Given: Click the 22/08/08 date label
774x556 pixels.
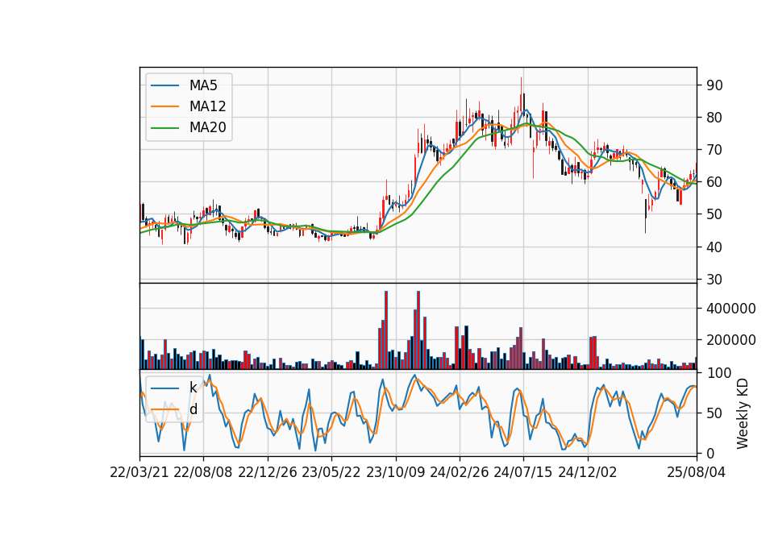Looking at the screenshot, I should coord(203,472).
